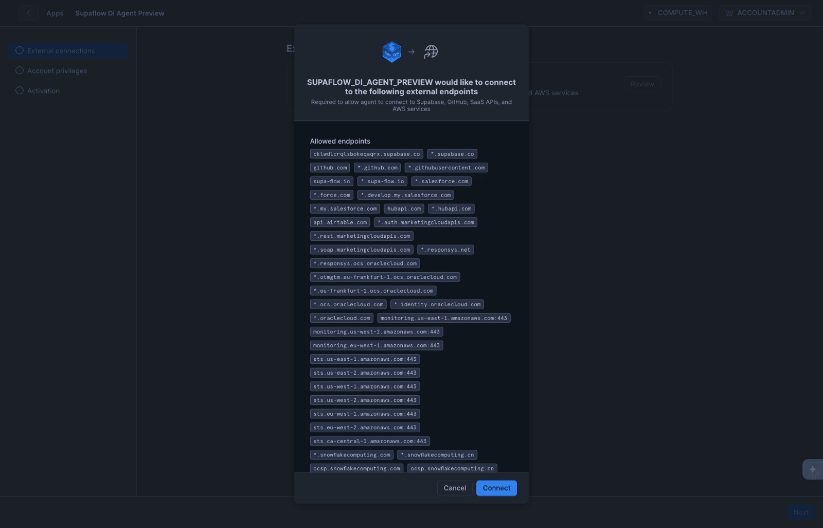The height and width of the screenshot is (528, 823).
Task: Click the *.eu-frankfurt-1.ocs.oraclecloud.com chip
Action: (x=373, y=291)
